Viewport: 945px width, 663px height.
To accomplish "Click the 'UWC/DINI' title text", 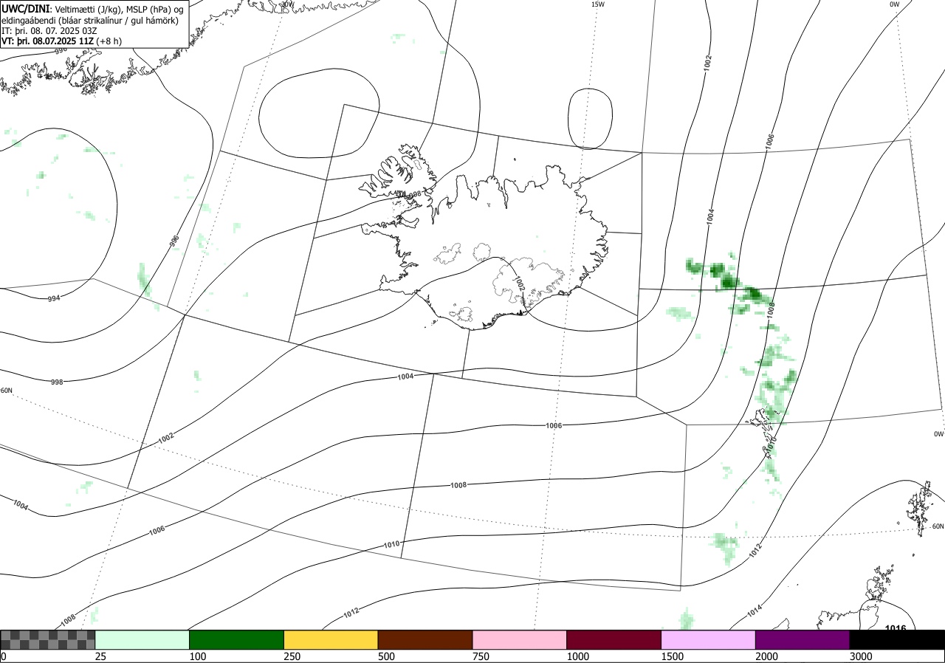I will [25, 9].
